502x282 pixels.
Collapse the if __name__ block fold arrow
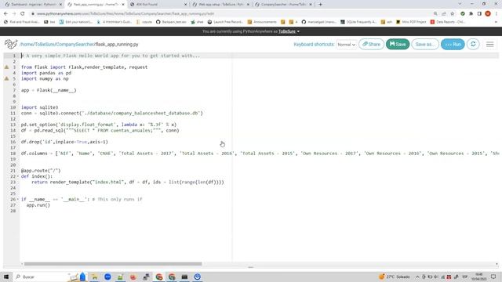point(18,200)
